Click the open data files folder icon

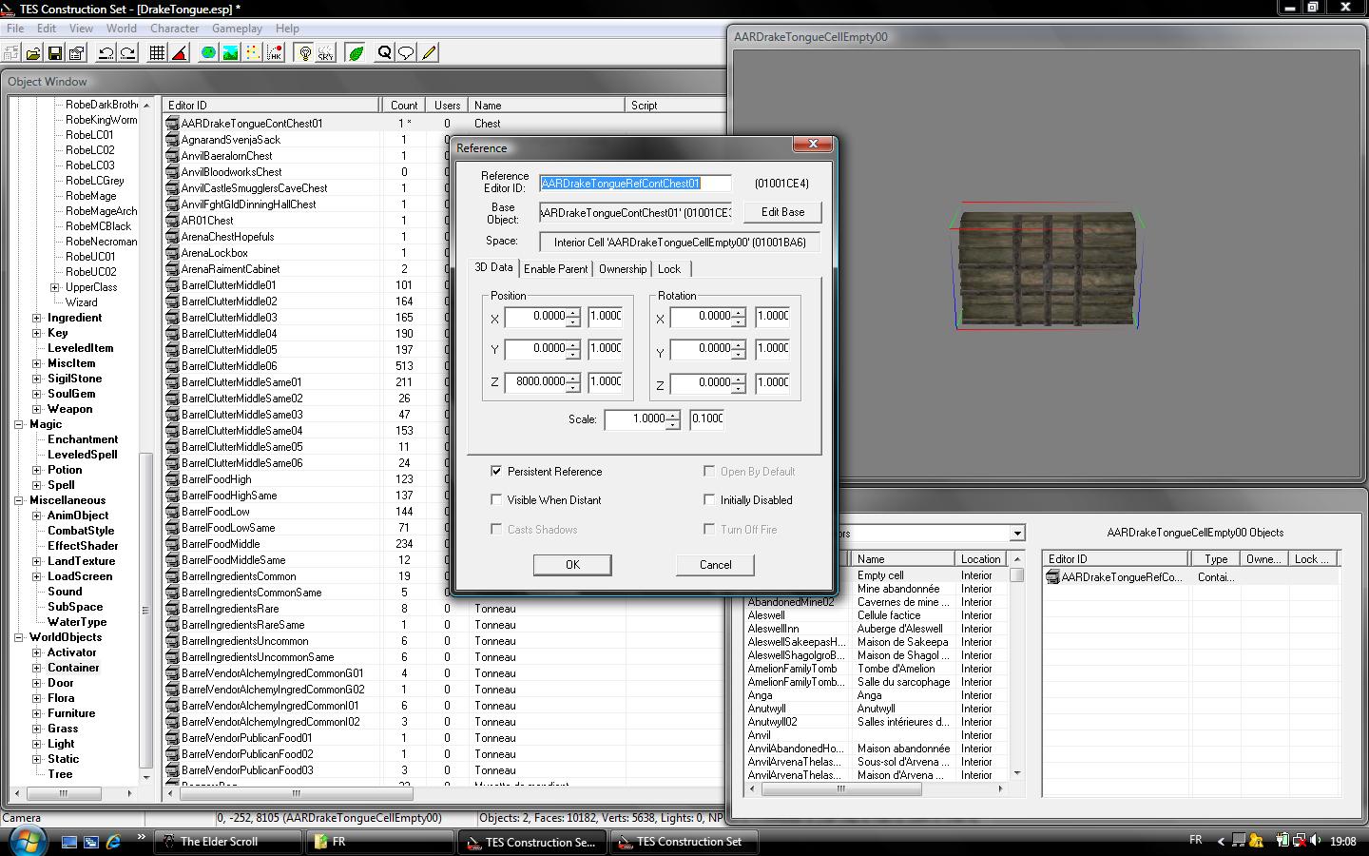[x=33, y=53]
